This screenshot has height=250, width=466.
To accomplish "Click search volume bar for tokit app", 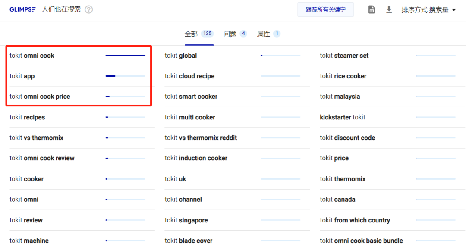I will tap(125, 76).
